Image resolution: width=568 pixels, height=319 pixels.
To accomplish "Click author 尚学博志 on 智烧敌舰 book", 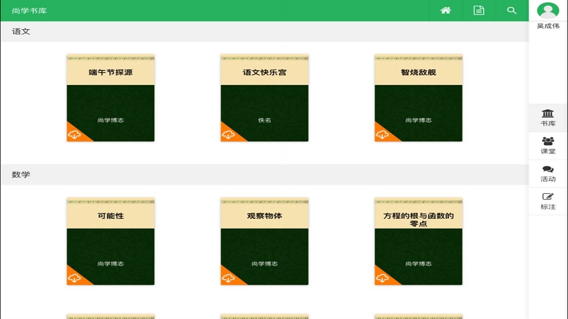I will (418, 120).
